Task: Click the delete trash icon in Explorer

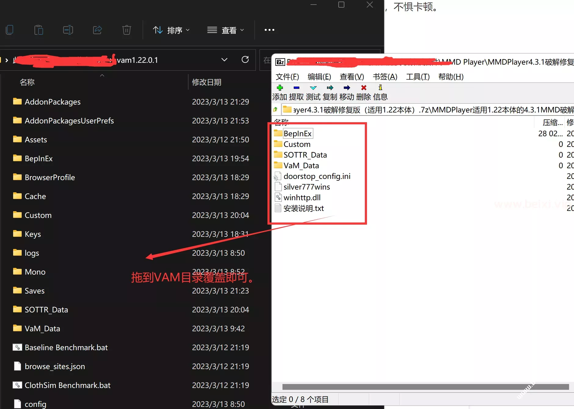Action: [x=126, y=30]
